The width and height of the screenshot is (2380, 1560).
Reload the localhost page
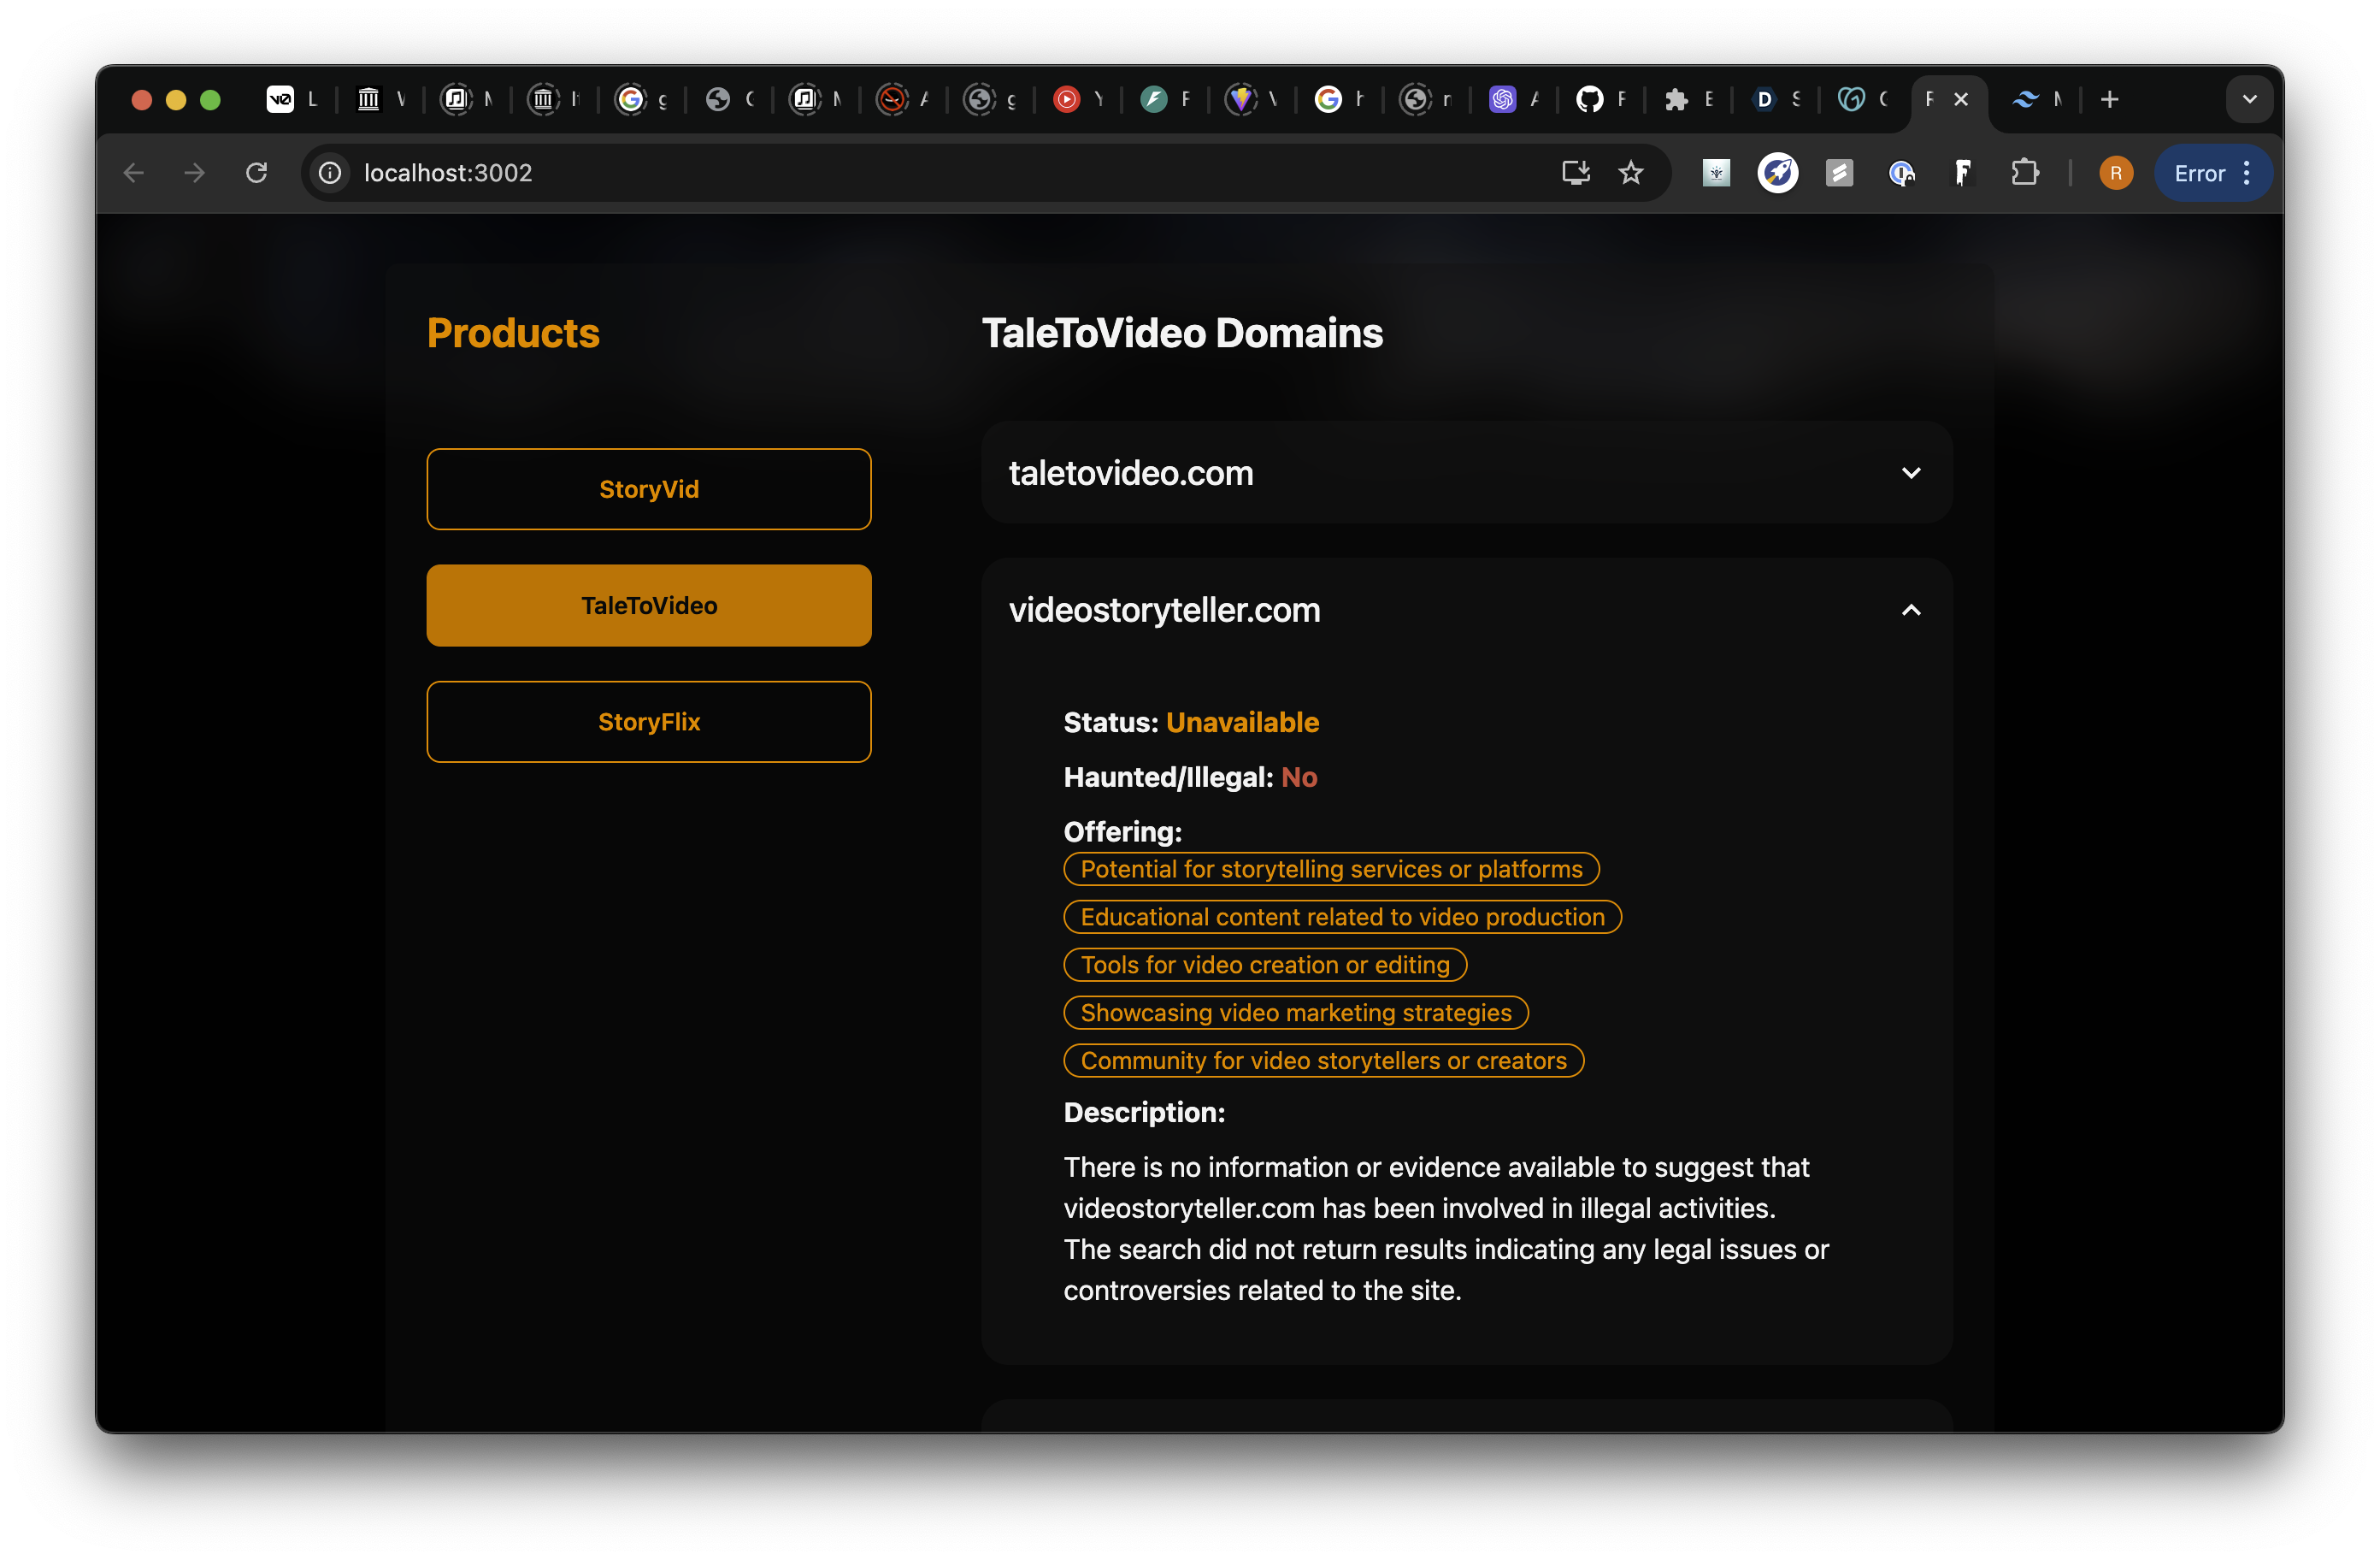(x=257, y=173)
